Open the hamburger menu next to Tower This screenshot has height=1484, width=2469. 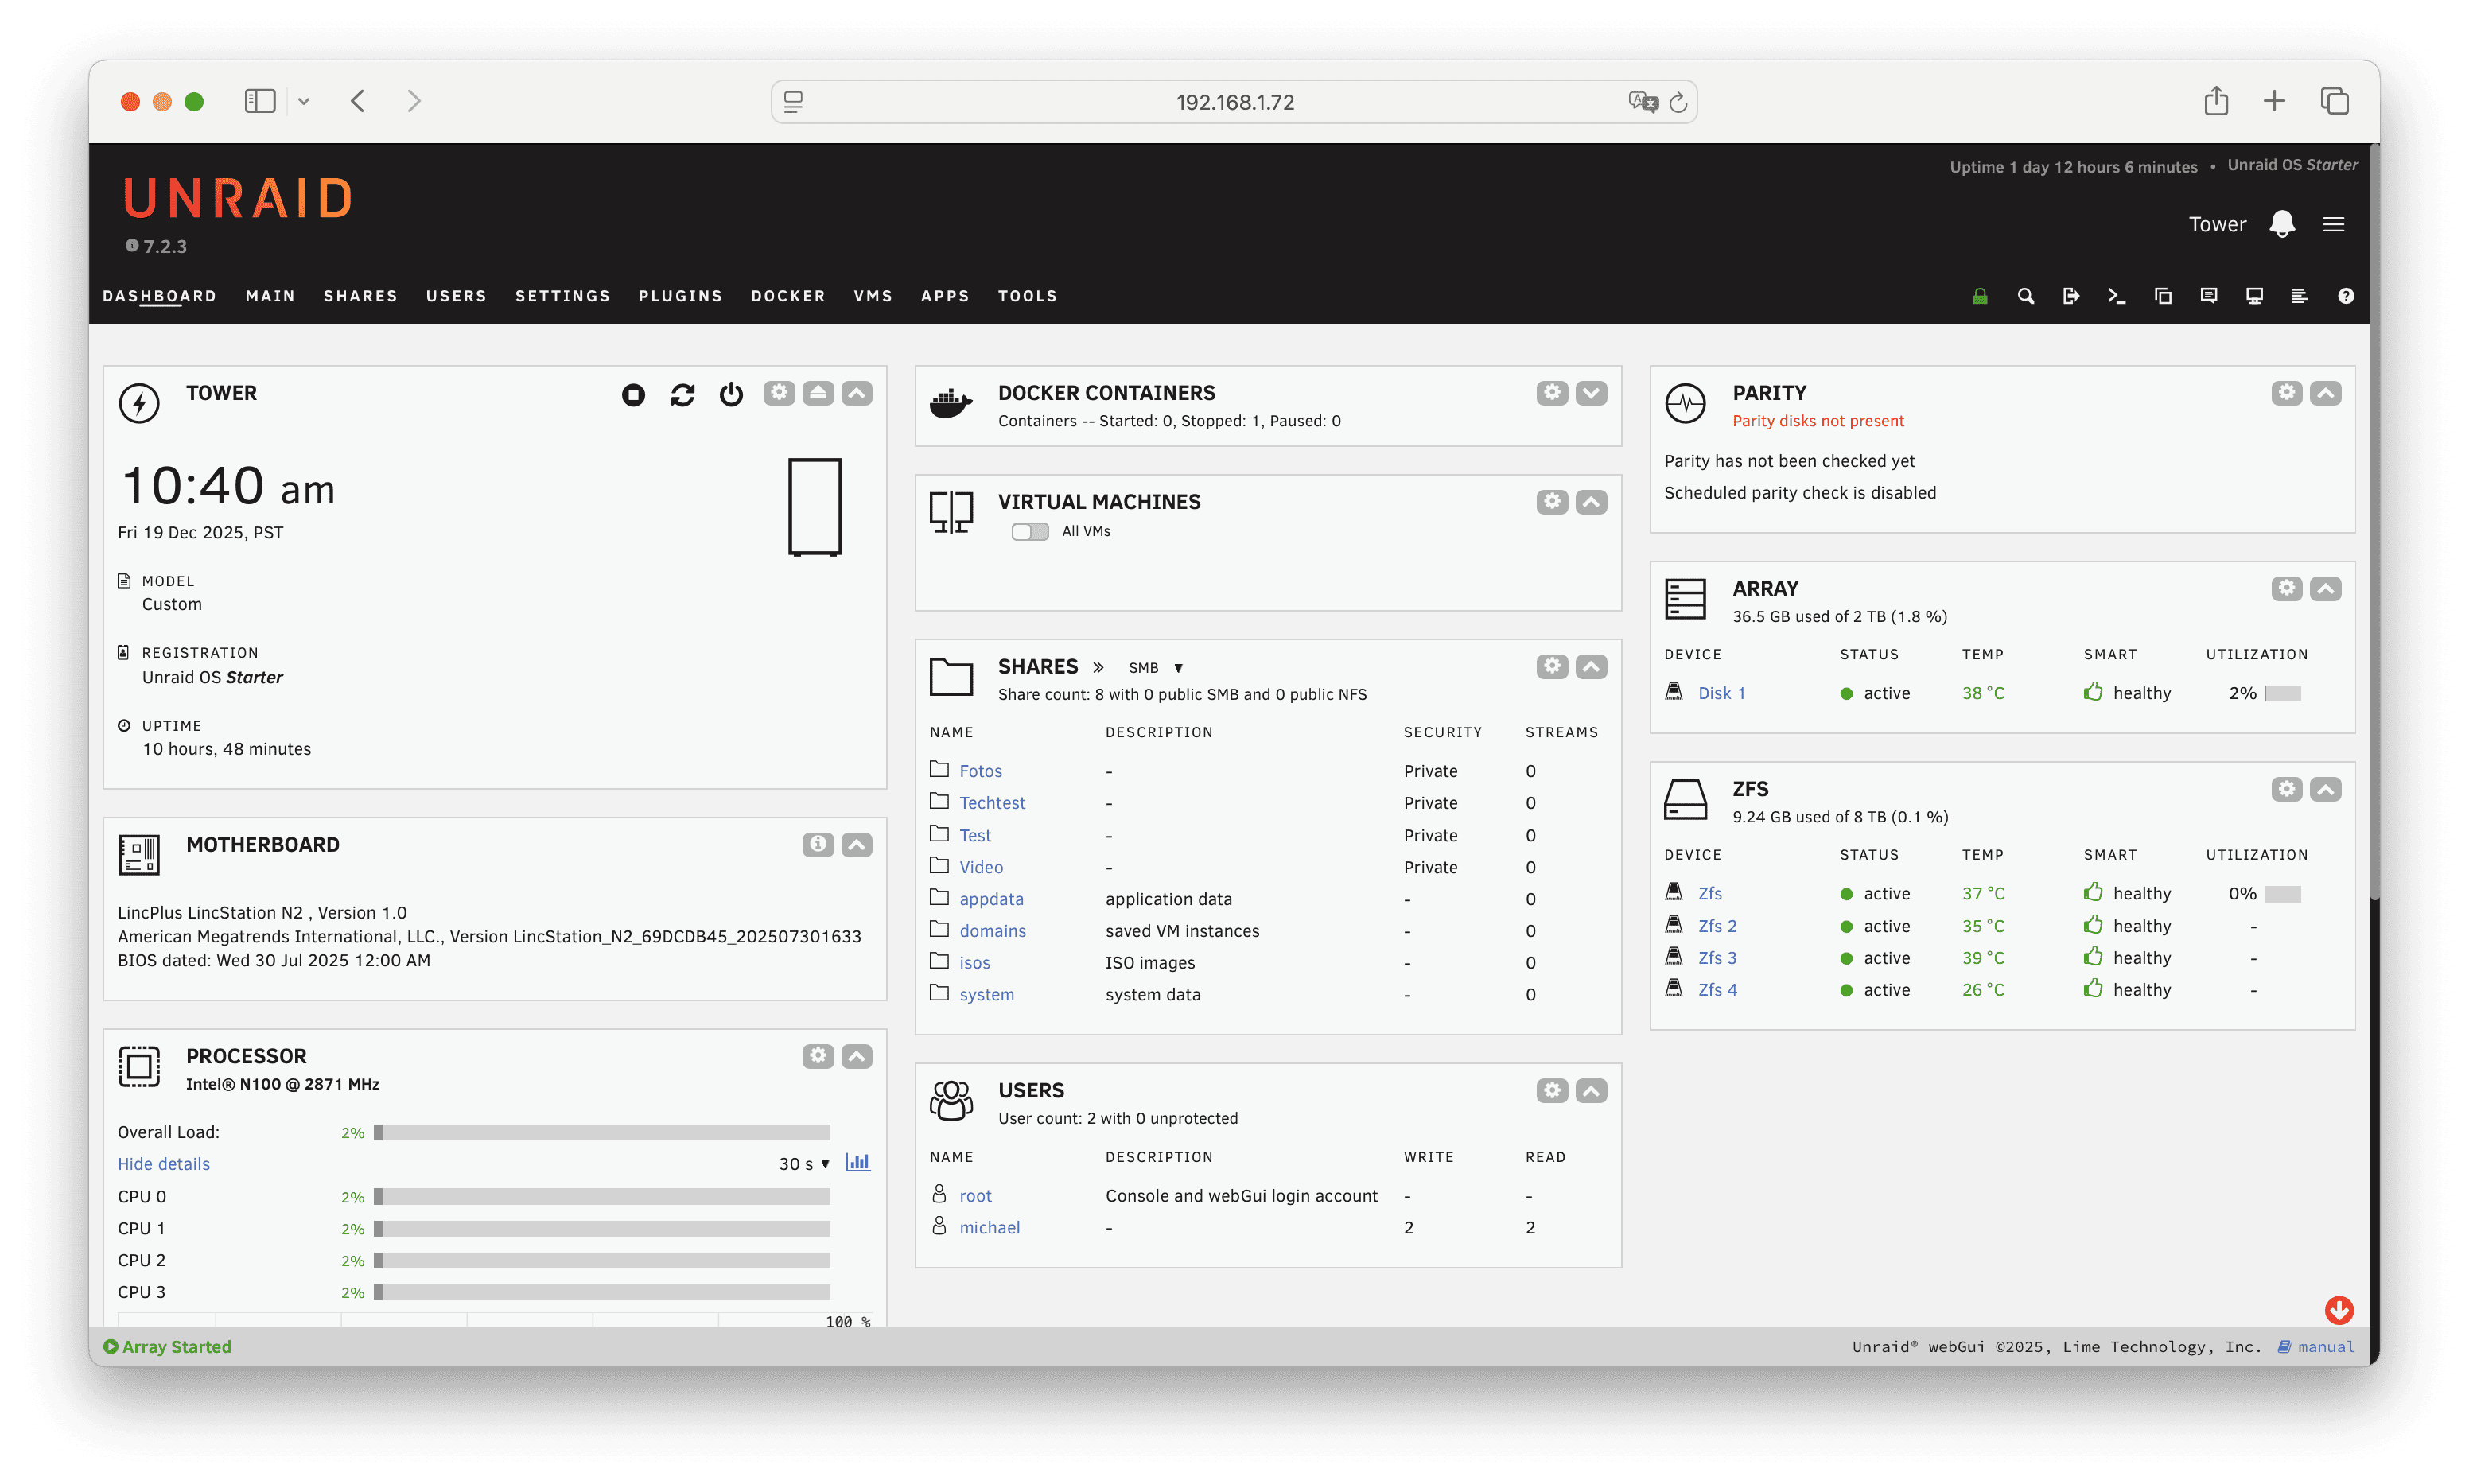[x=2333, y=224]
